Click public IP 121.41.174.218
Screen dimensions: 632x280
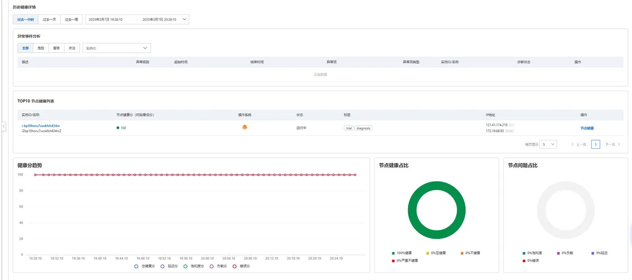[497, 125]
